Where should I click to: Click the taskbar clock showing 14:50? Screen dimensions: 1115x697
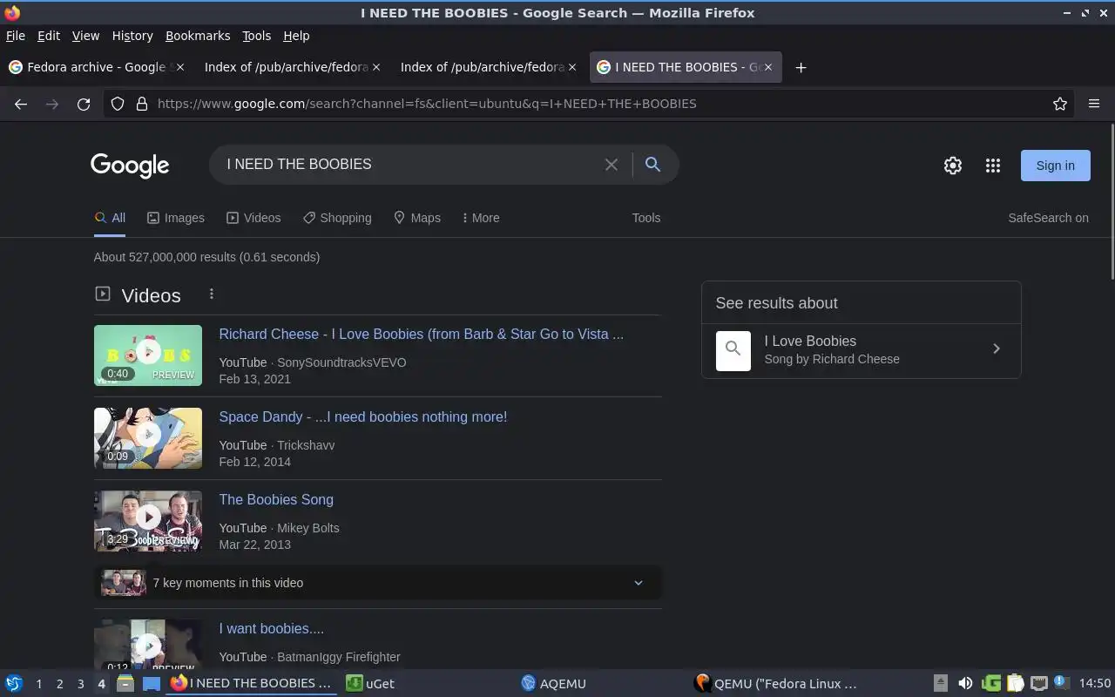tap(1094, 684)
